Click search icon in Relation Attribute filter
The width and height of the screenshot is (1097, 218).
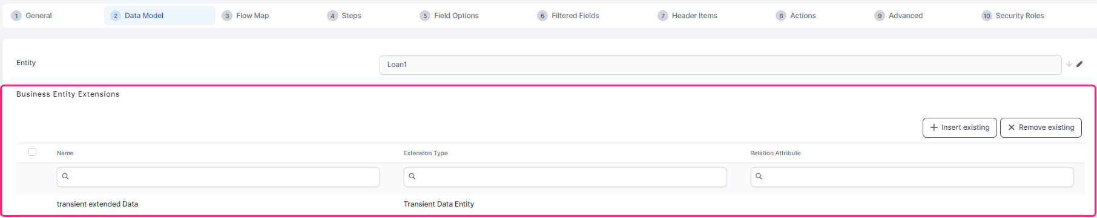[759, 176]
